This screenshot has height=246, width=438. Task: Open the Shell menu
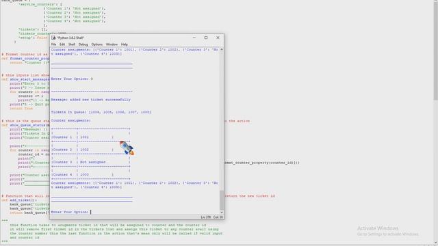pyautogui.click(x=72, y=44)
